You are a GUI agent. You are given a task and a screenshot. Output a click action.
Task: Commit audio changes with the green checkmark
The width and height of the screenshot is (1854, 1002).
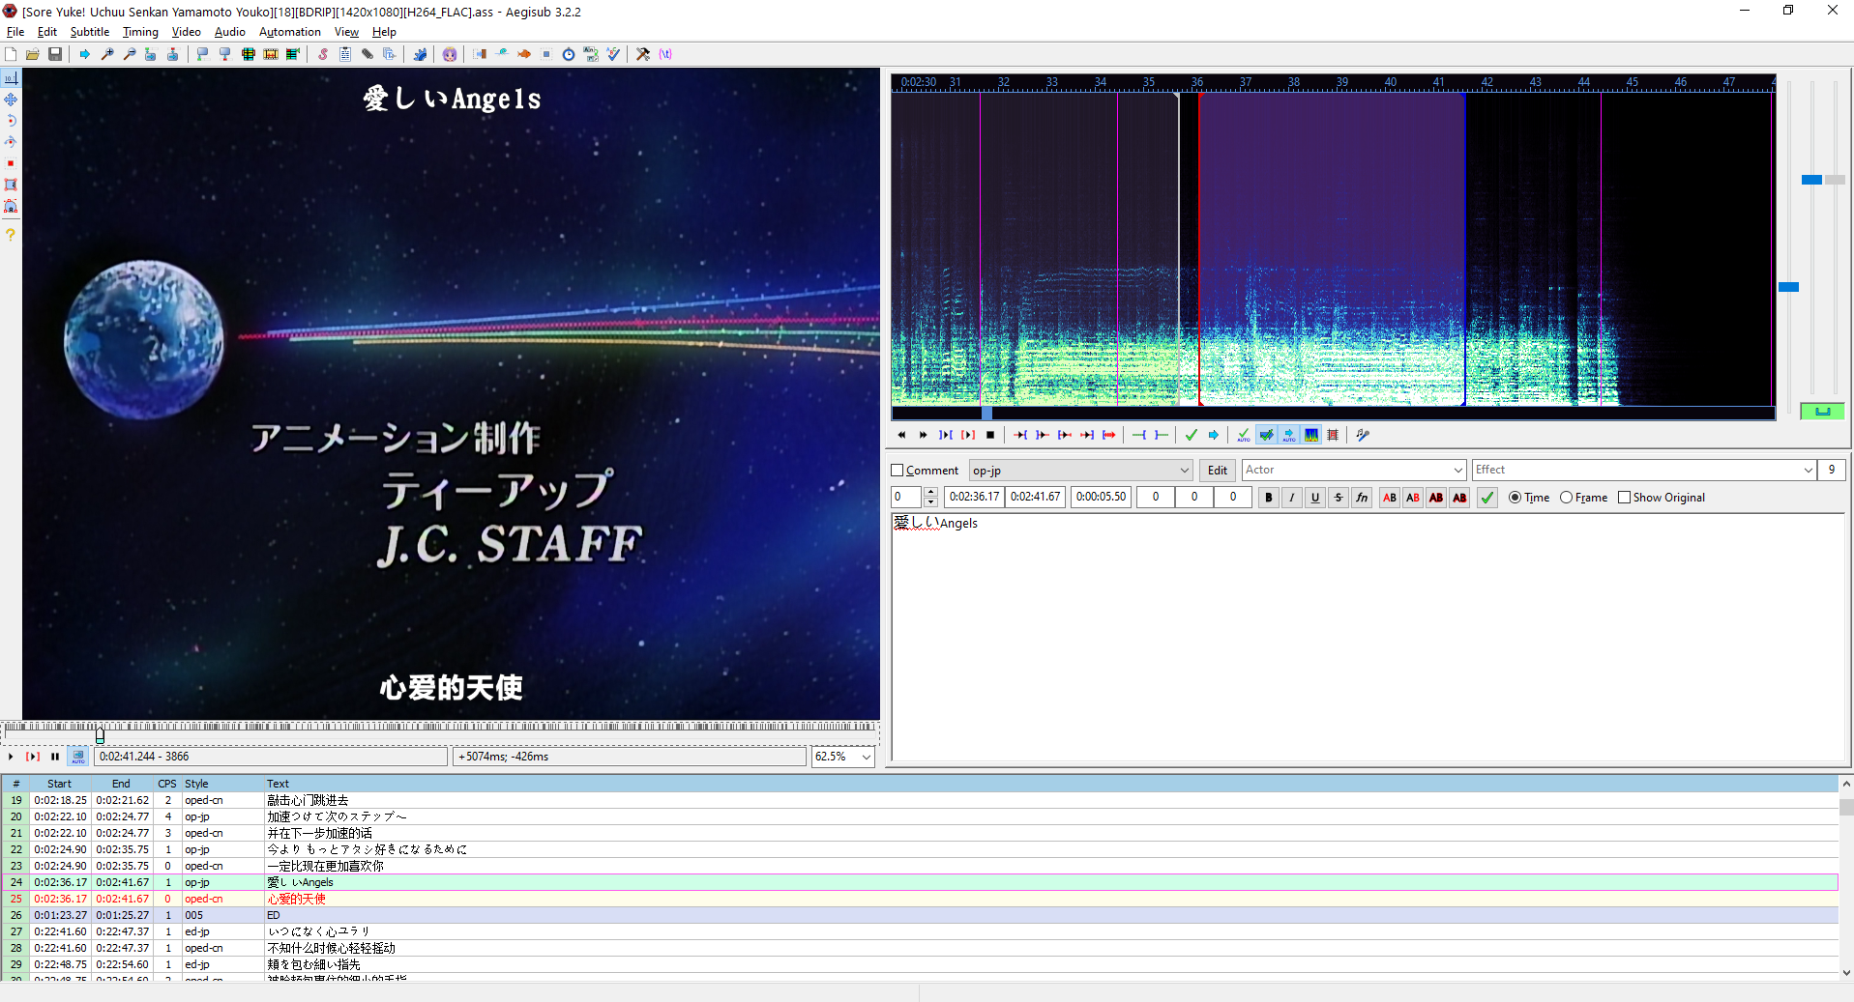coord(1192,435)
